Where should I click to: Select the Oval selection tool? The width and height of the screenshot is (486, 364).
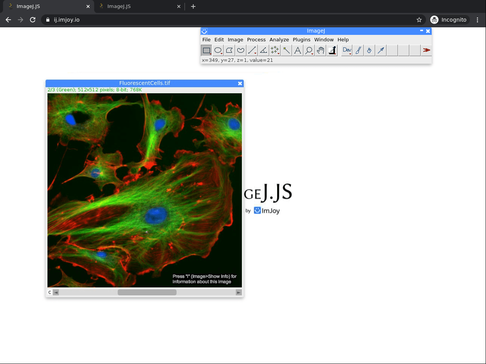pyautogui.click(x=218, y=50)
